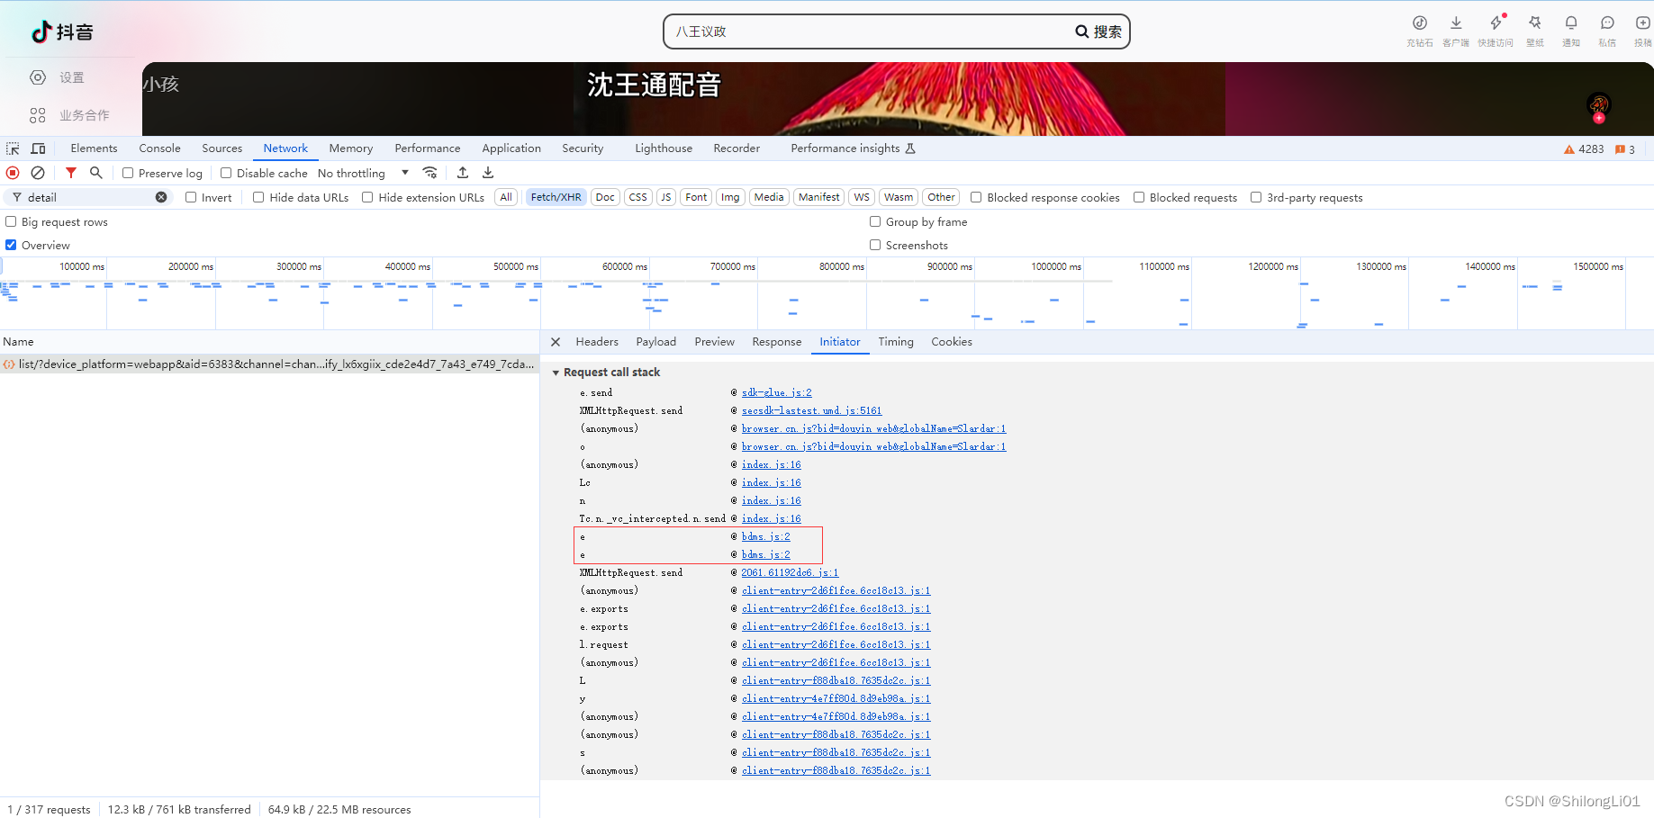This screenshot has height=818, width=1654.
Task: Toggle the device toolbar icon
Action: 39,148
